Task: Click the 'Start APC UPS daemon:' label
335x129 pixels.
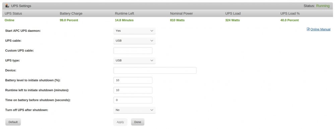Action: [x=23, y=31]
